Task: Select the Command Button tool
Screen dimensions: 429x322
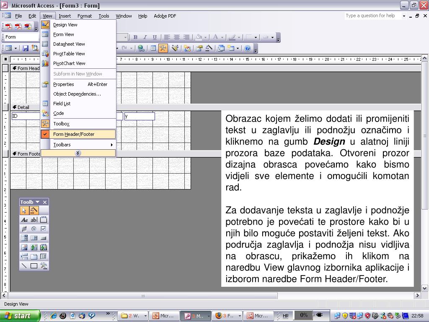Action: 44,238
